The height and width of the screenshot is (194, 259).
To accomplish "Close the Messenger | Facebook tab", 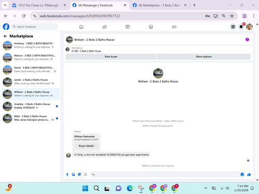I will tap(125, 5).
